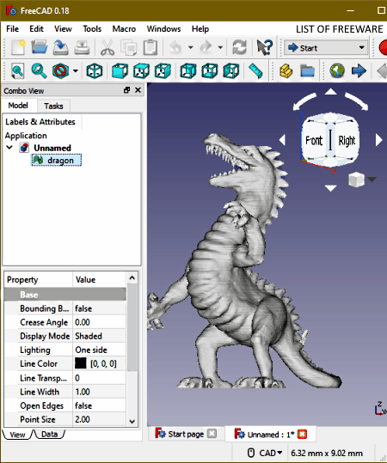The height and width of the screenshot is (463, 387).
Task: Click the What's This help cursor icon
Action: point(264,47)
